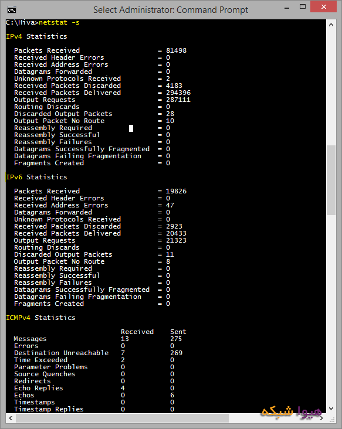Viewport: 342px width, 429px height.
Task: Click the white text cursor block
Action: [x=131, y=128]
